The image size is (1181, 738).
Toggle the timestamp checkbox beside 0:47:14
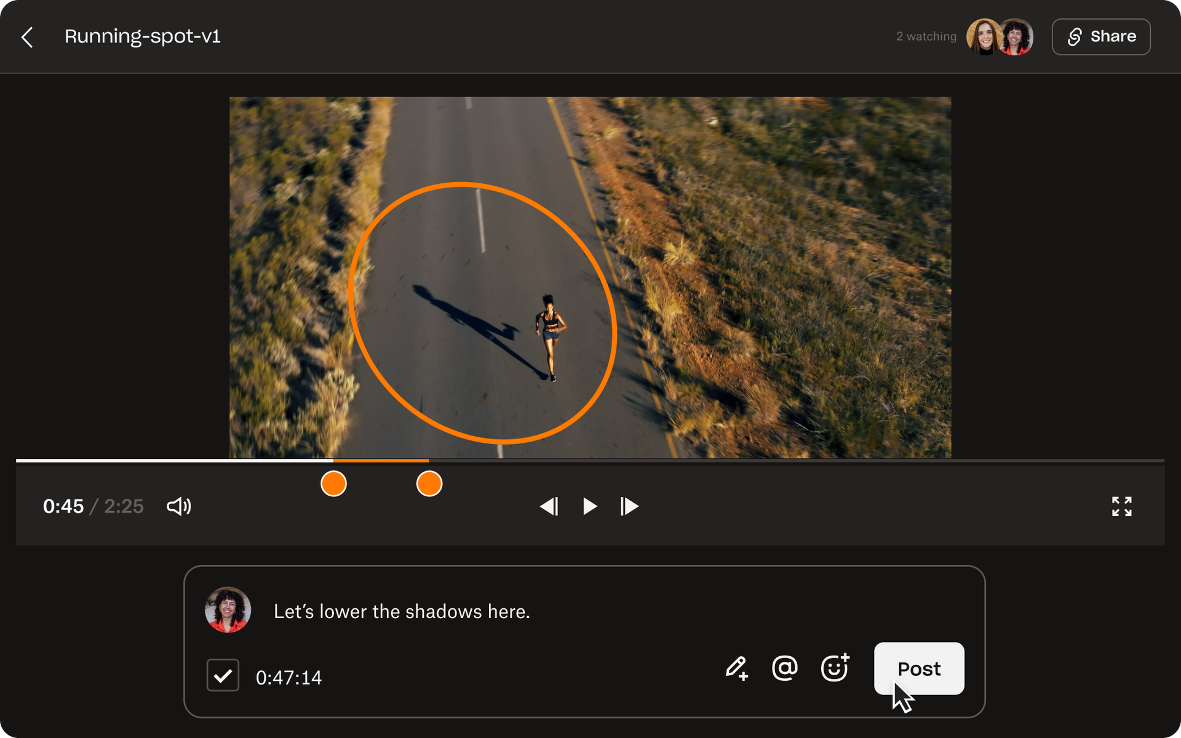[x=223, y=675]
